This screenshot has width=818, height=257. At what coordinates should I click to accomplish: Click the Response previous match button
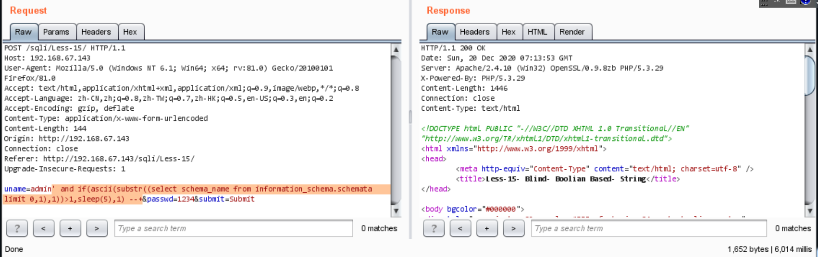coord(460,228)
